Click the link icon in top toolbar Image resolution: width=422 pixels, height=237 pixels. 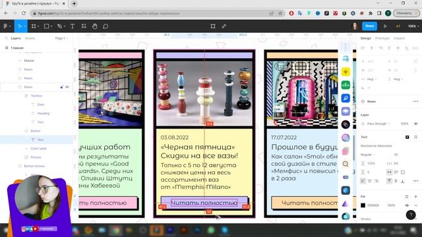click(224, 26)
